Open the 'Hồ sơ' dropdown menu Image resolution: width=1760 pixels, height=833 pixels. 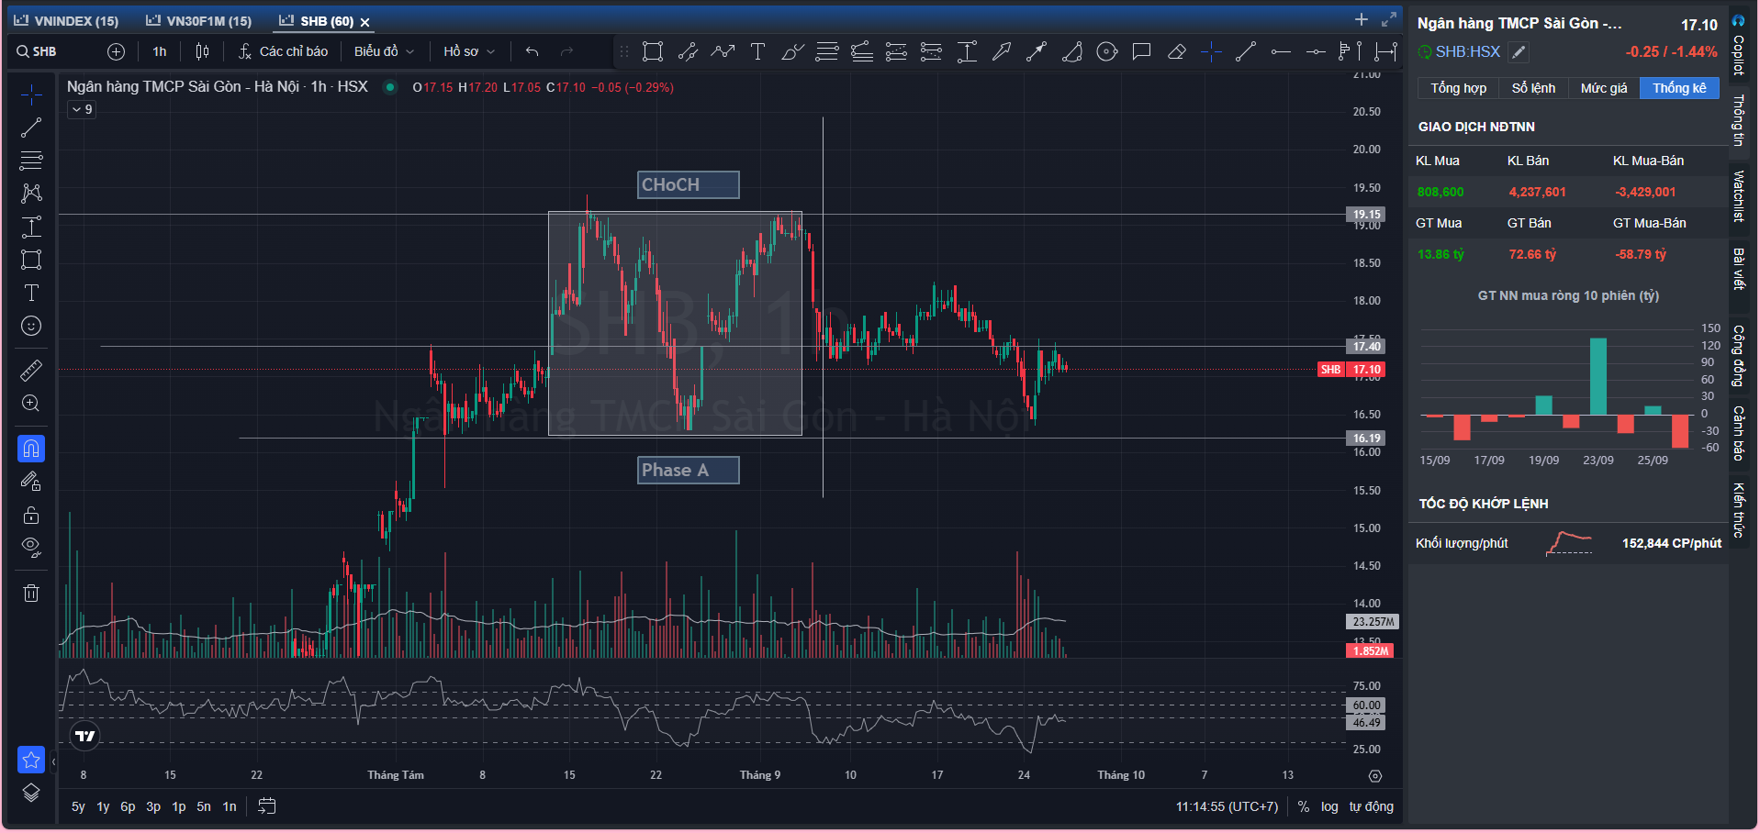[469, 51]
